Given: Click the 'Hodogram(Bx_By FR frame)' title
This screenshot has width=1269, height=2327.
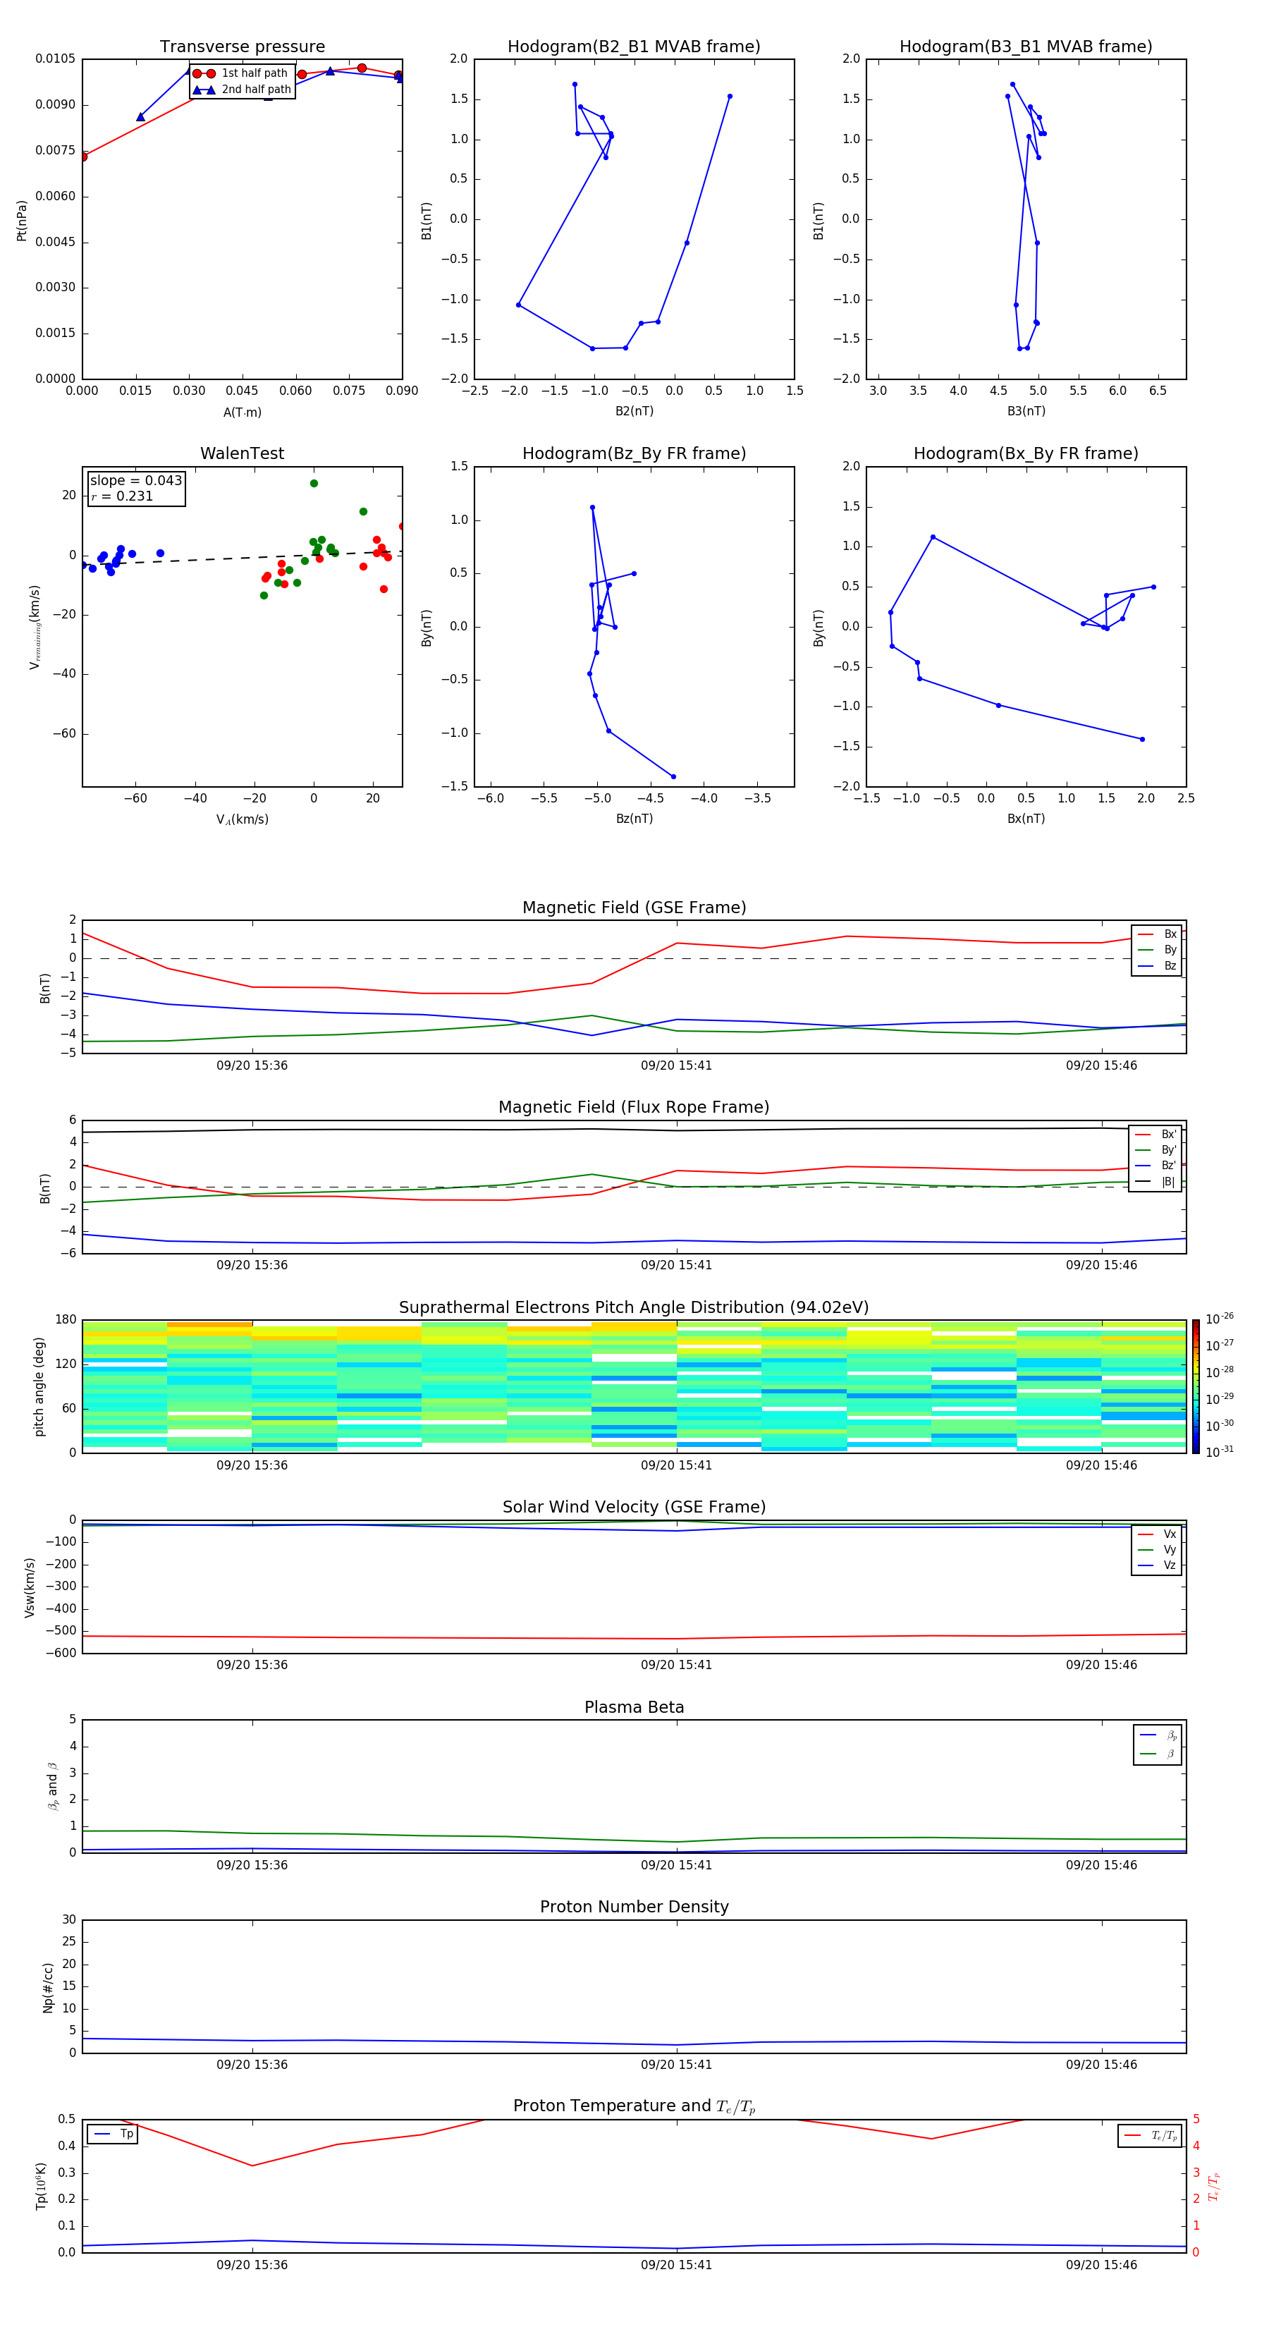Looking at the screenshot, I should point(1025,453).
